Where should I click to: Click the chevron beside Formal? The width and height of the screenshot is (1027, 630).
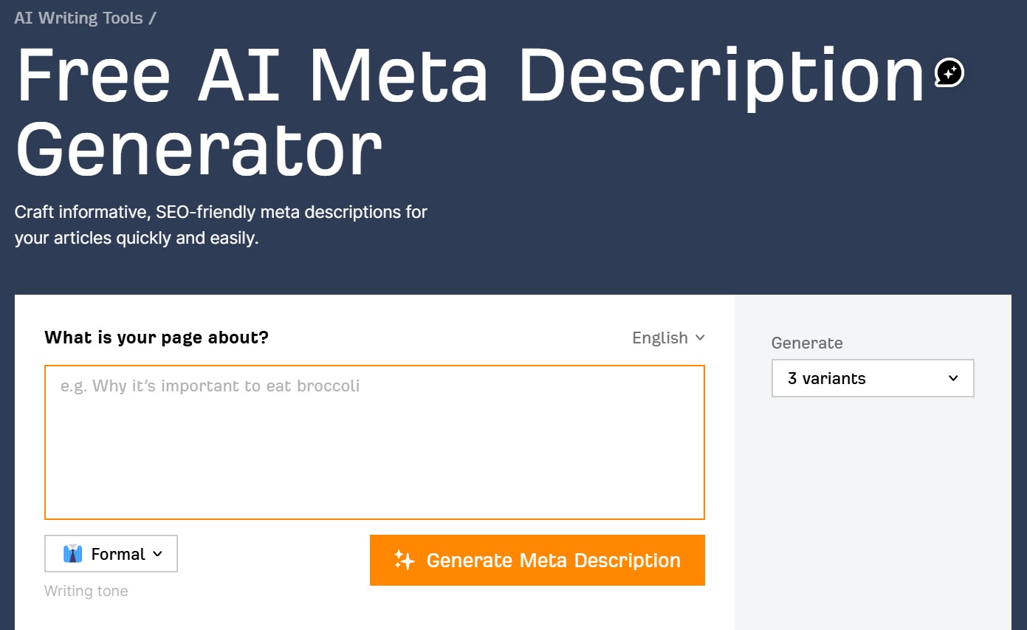[157, 553]
